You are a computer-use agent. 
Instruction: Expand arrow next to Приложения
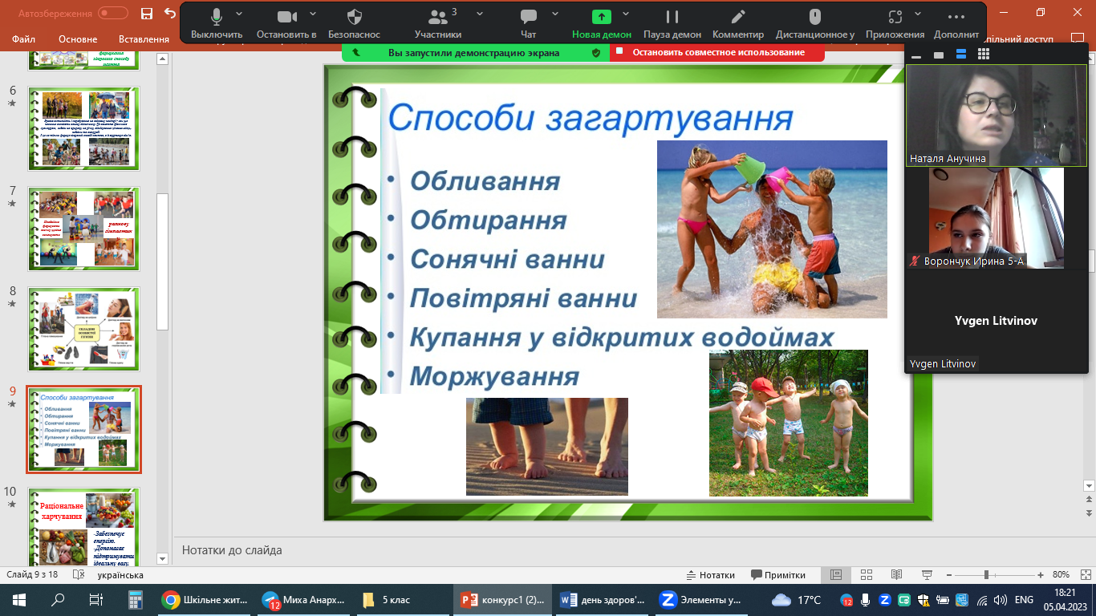click(x=918, y=14)
